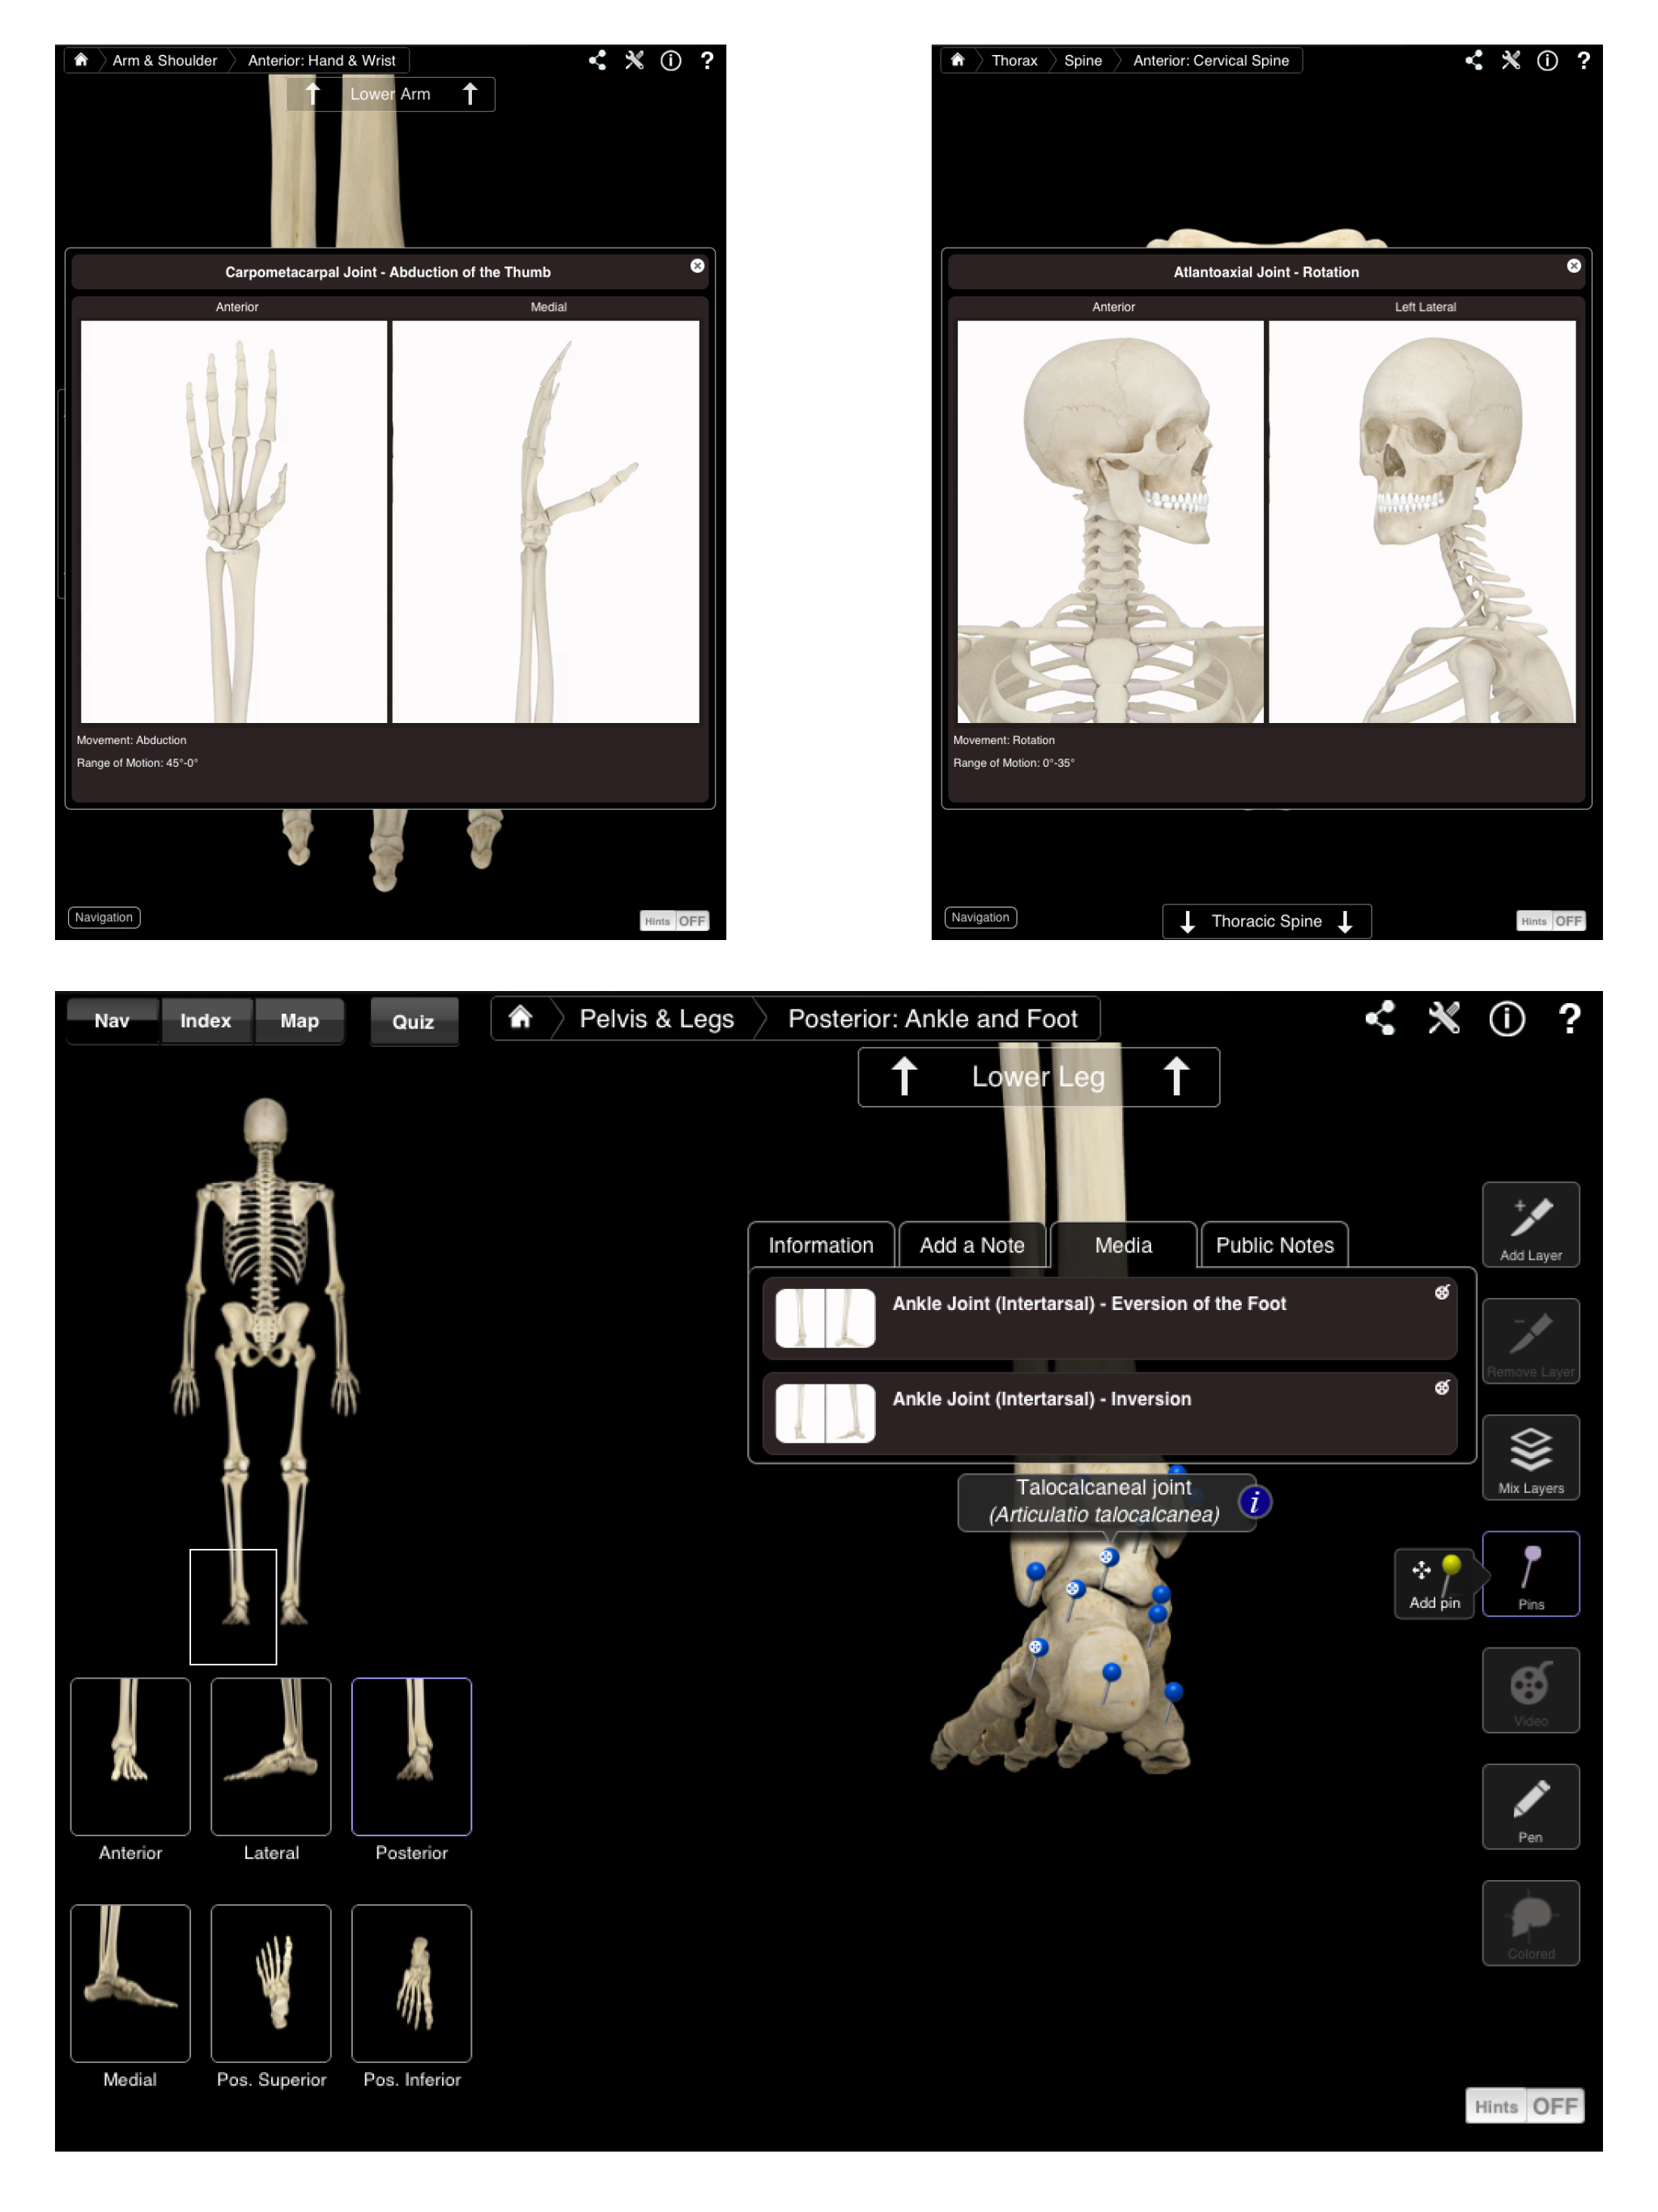Select the Pins tool

point(1530,1573)
